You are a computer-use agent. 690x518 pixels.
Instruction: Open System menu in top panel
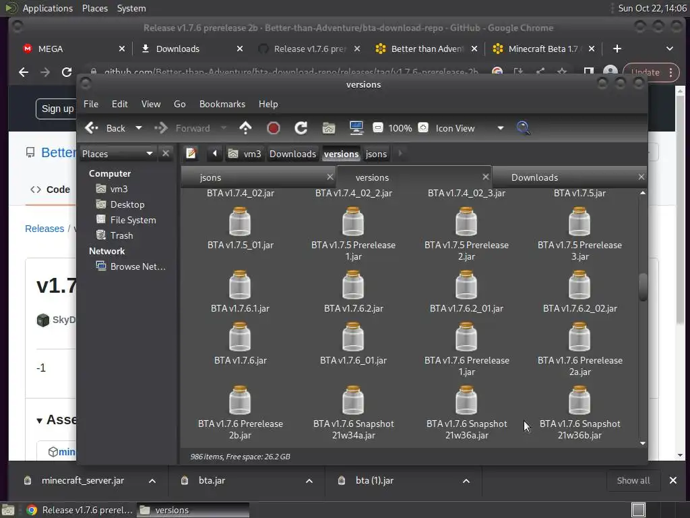coord(131,8)
